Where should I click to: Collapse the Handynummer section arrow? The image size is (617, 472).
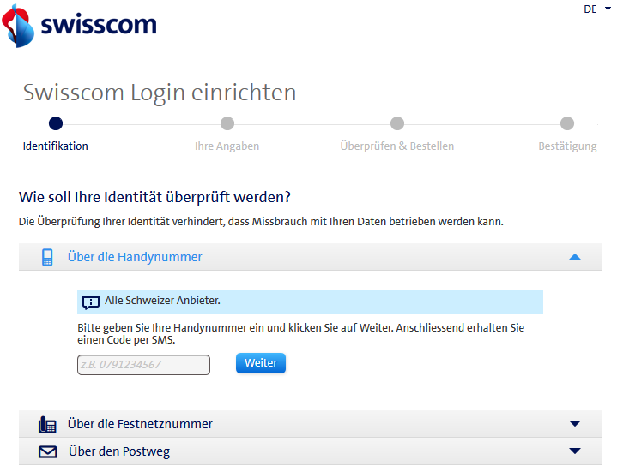(575, 257)
